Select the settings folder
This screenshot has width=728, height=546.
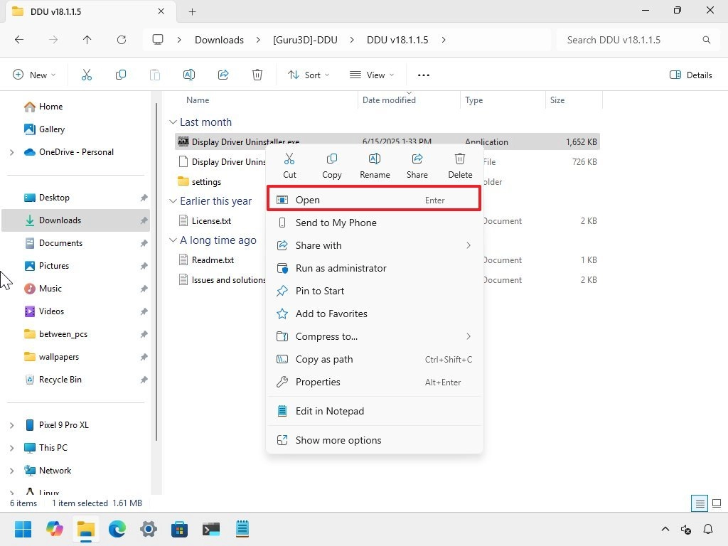point(206,181)
